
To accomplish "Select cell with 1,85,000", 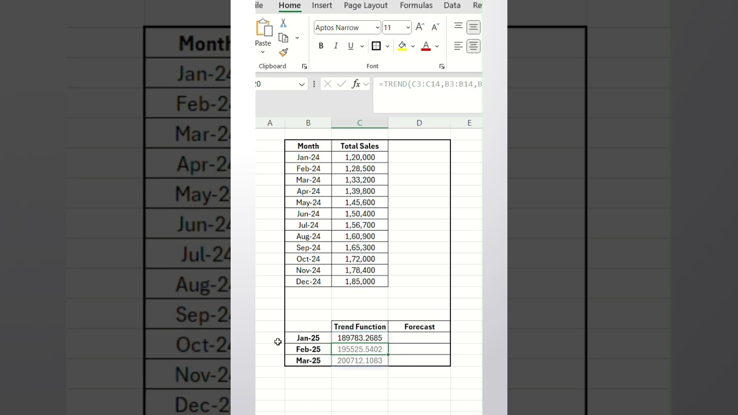I will tap(360, 281).
